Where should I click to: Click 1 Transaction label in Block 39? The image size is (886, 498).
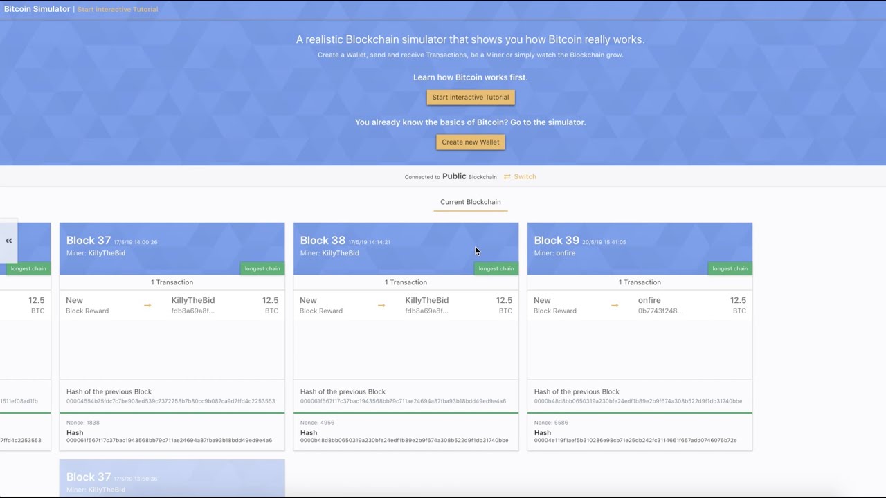640,282
